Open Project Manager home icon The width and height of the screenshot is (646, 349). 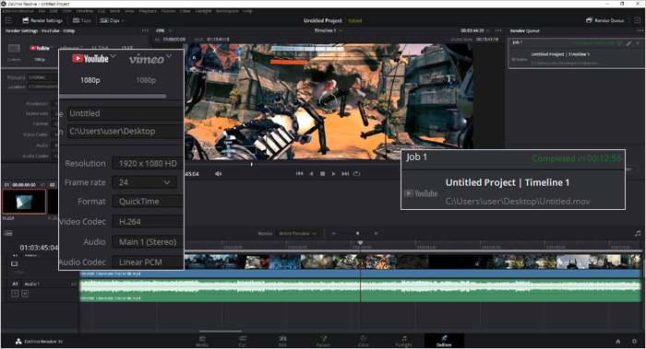618,342
